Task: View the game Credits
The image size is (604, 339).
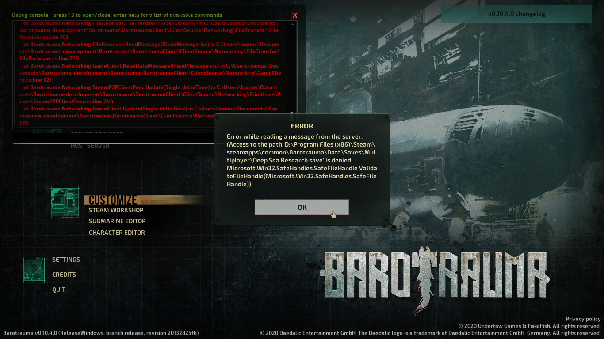Action: (x=64, y=275)
